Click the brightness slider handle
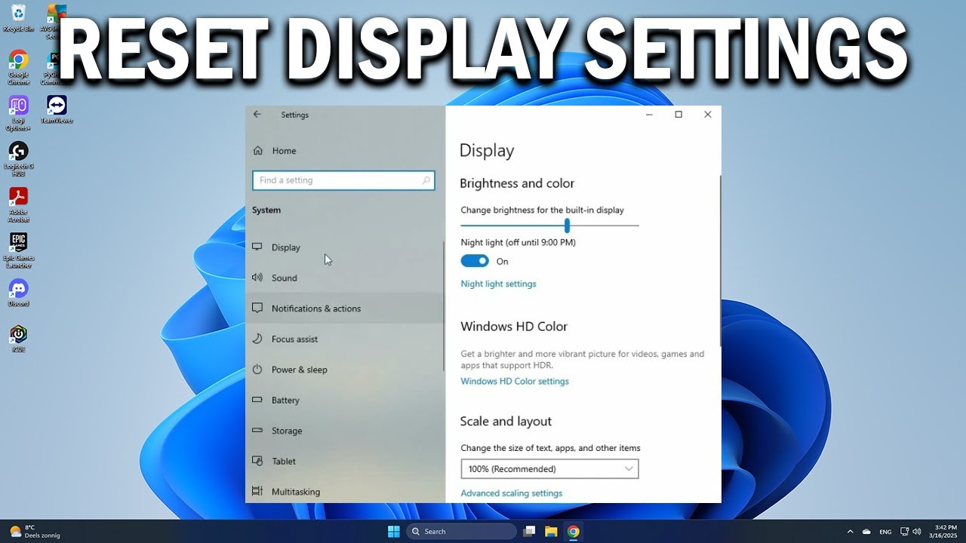966x543 pixels. click(x=567, y=225)
